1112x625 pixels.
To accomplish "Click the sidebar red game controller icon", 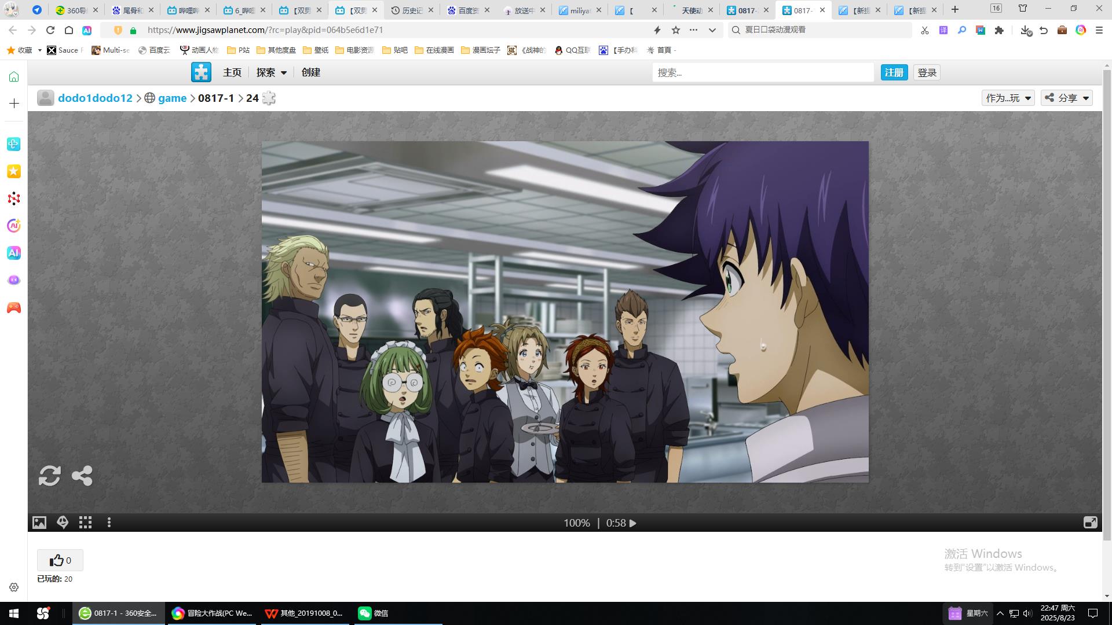I will [x=14, y=308].
